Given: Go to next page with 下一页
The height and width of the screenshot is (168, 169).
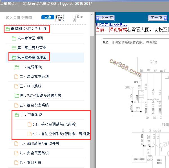Looking at the screenshot, I should [157, 18].
